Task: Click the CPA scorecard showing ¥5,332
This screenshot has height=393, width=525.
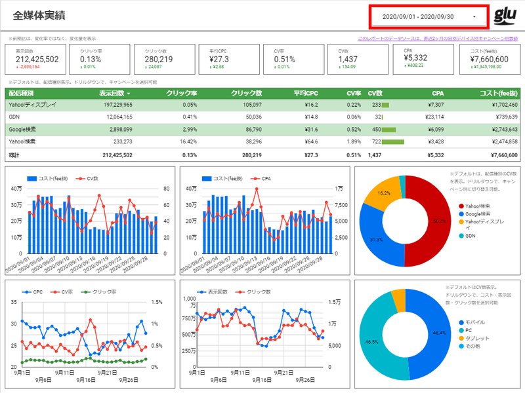Action: click(x=423, y=59)
